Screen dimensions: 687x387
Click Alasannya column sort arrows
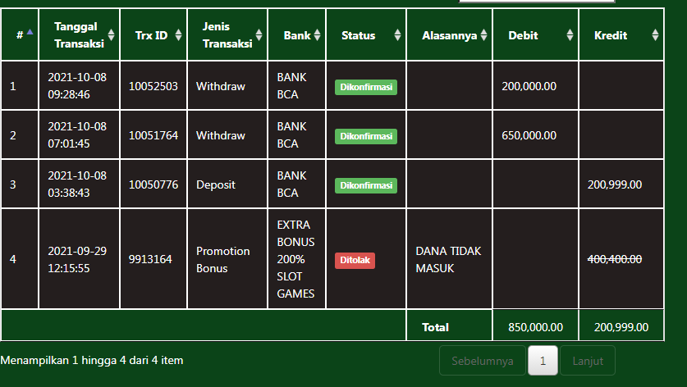pyautogui.click(x=483, y=35)
